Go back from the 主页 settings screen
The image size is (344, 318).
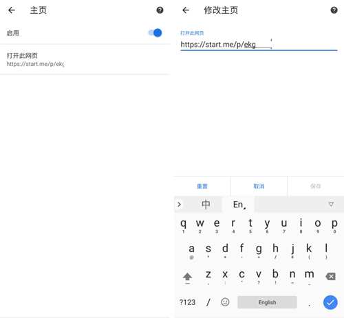click(x=12, y=10)
